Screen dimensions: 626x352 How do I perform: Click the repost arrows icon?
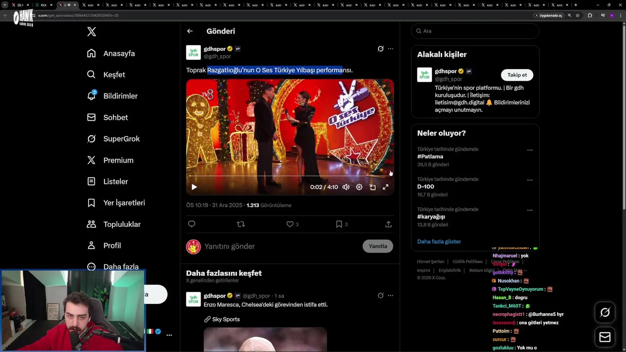tap(241, 224)
